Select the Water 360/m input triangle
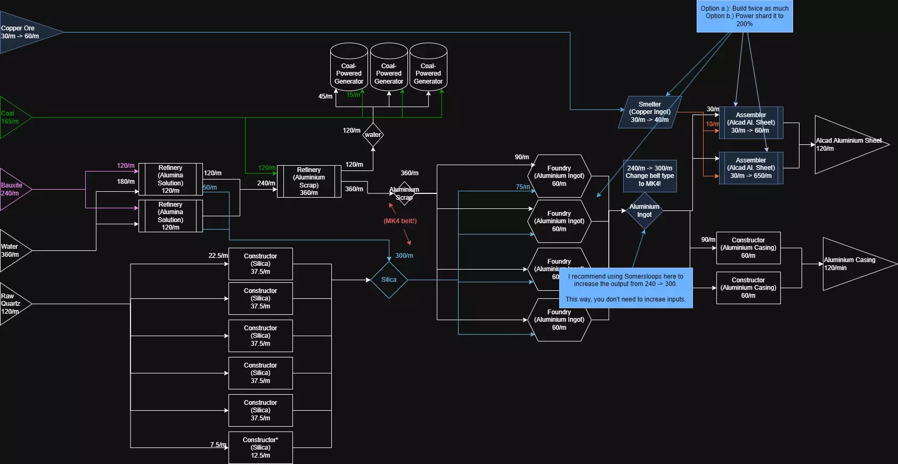This screenshot has height=464, width=898. (15, 250)
